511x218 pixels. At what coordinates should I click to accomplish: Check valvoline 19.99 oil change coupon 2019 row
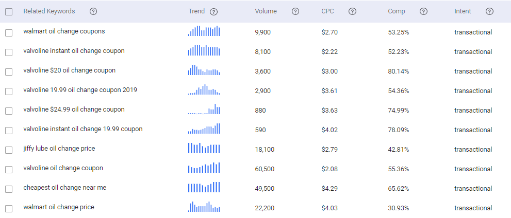pyautogui.click(x=9, y=92)
